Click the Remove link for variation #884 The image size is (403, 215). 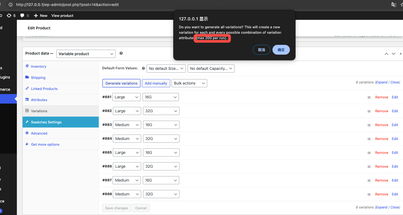pos(382,139)
